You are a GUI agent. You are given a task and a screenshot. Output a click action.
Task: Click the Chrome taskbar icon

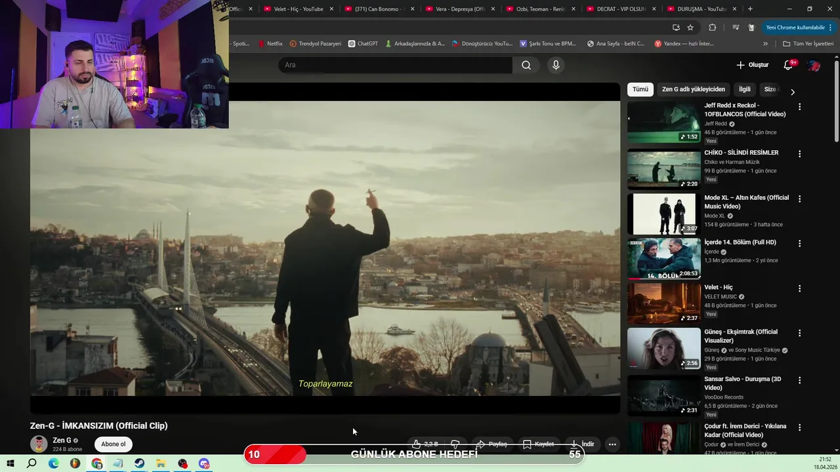(97, 463)
